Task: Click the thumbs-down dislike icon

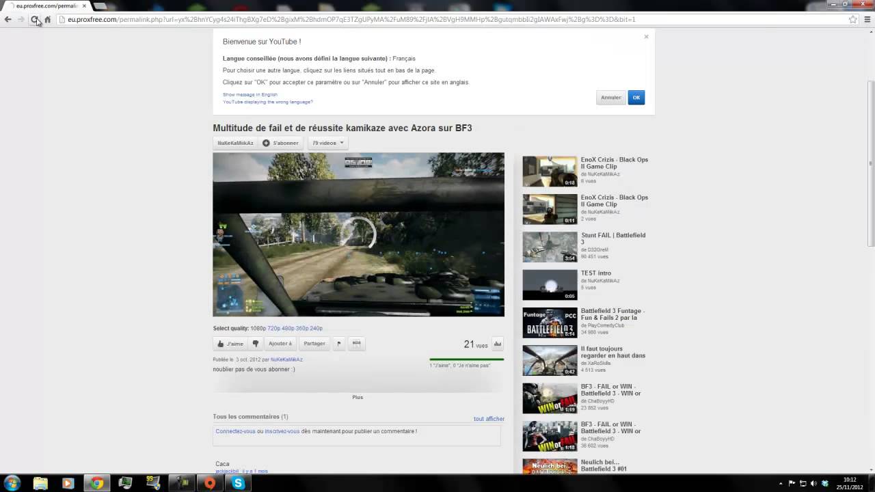Action: click(x=255, y=344)
